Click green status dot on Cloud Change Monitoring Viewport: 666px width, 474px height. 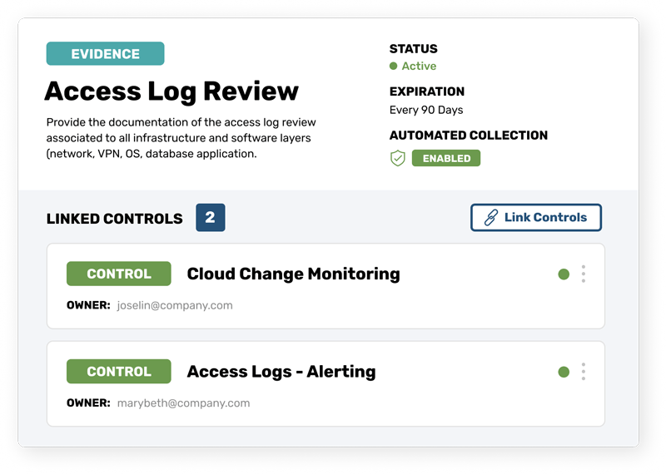pyautogui.click(x=564, y=274)
